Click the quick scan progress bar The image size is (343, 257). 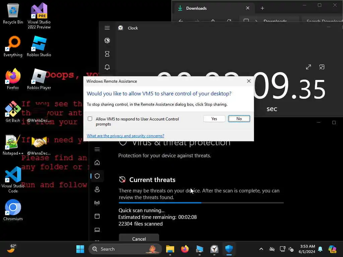(201, 203)
